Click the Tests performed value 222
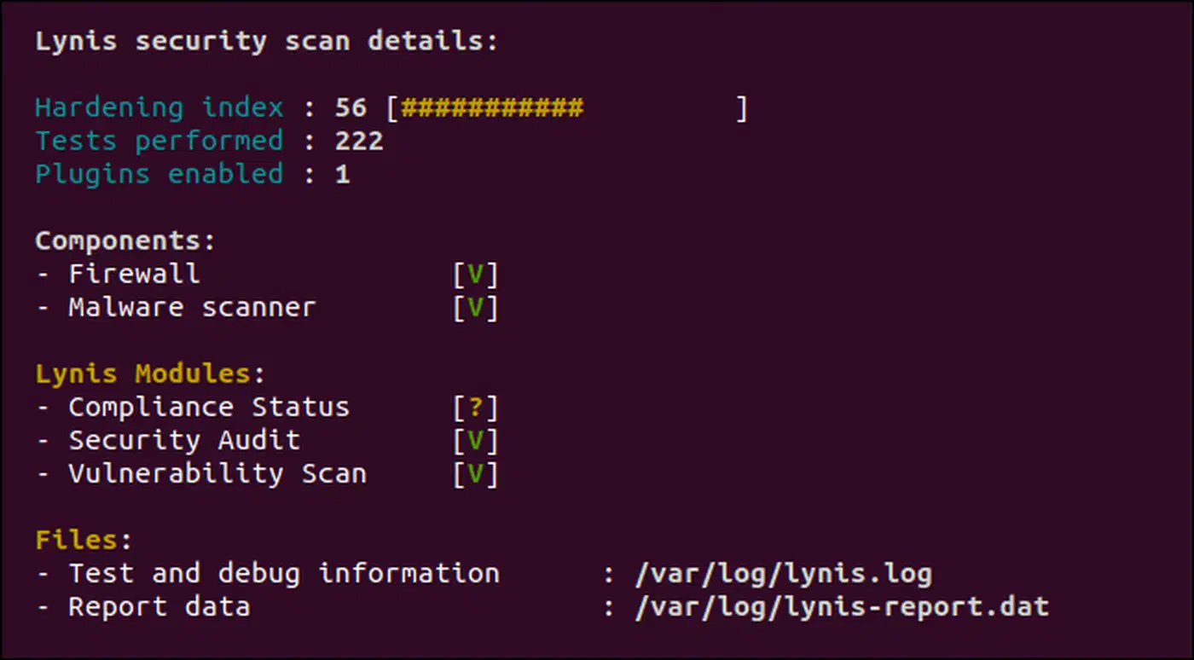 tap(359, 141)
